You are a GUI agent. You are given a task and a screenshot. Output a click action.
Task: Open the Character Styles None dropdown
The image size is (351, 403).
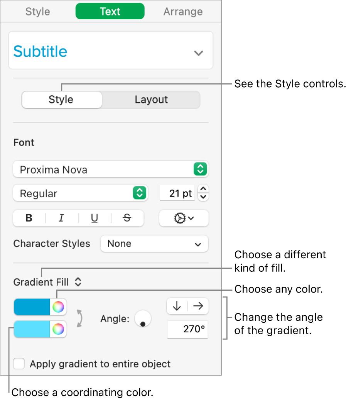point(154,244)
